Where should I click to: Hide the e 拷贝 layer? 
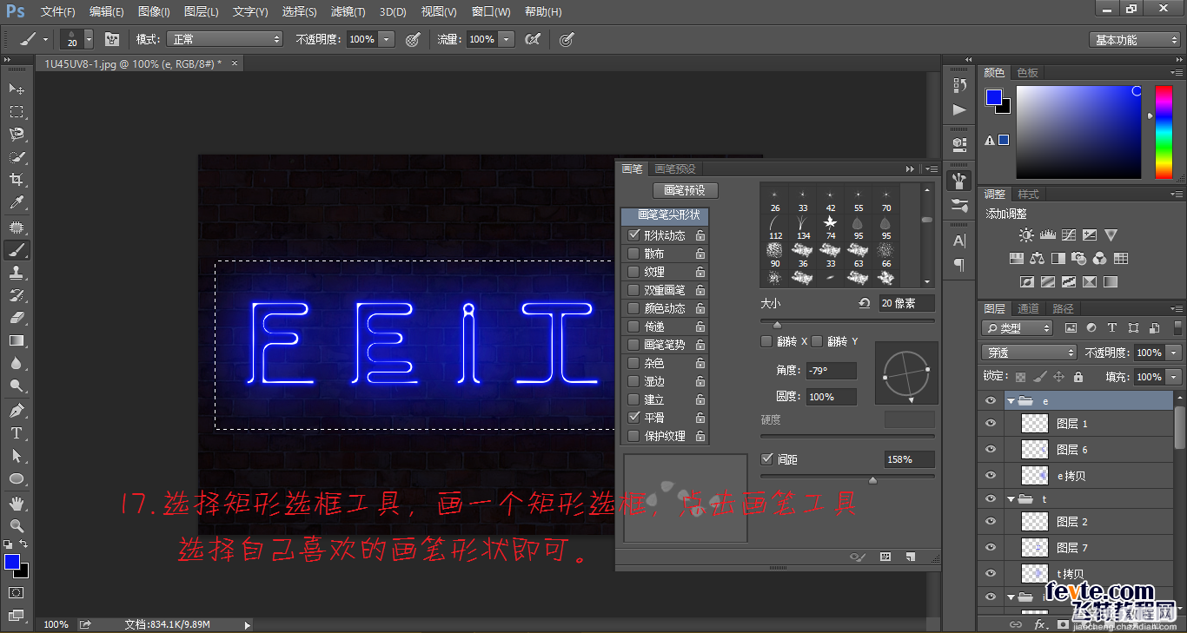point(990,476)
